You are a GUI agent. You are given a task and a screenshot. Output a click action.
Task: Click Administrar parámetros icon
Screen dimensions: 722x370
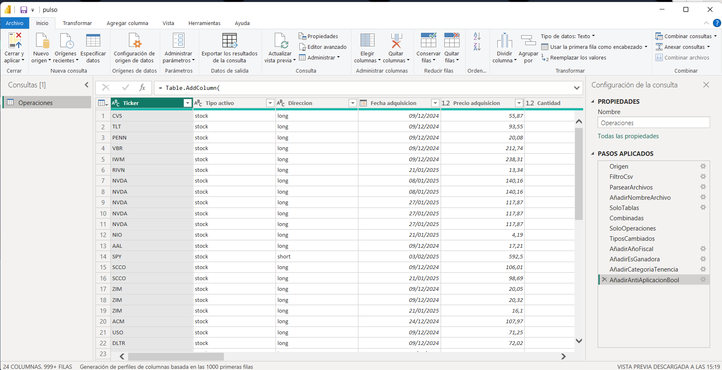click(179, 41)
